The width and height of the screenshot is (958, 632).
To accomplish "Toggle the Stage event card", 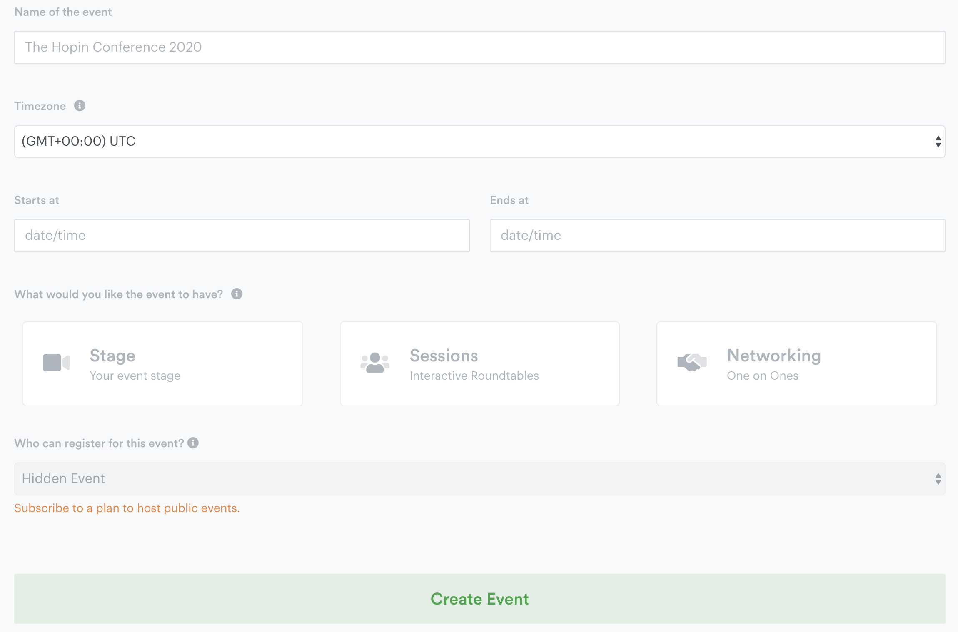I will 163,364.
